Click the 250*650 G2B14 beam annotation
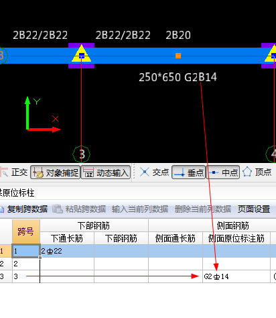This screenshot has width=276, height=318. pos(178,77)
